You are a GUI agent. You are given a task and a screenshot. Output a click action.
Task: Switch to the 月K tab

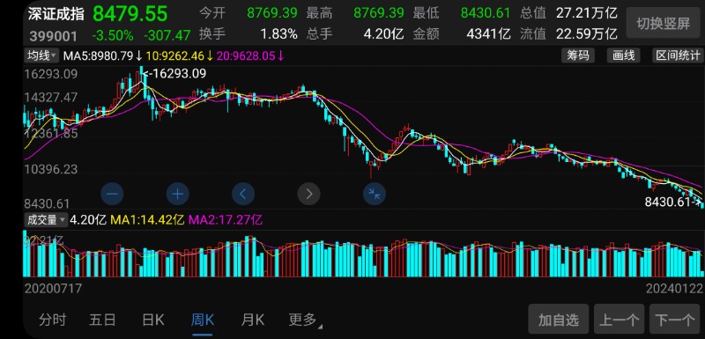[x=253, y=321]
